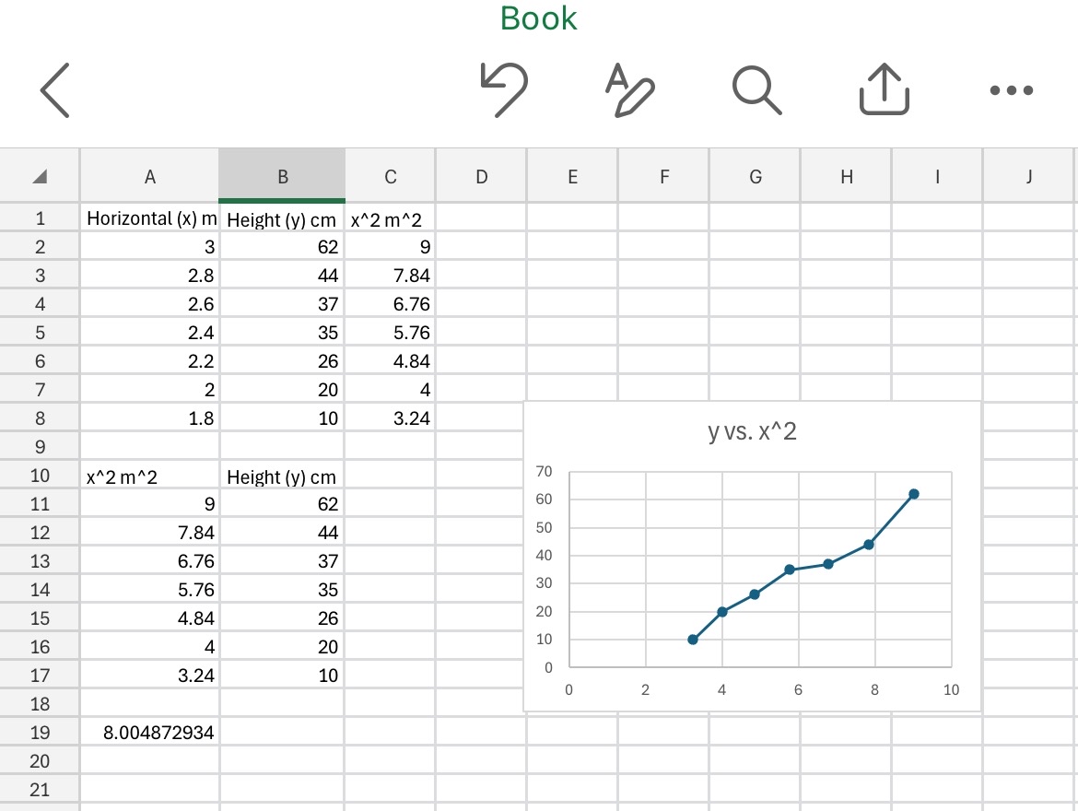Select cell B5 with value 35
The height and width of the screenshot is (811, 1078).
tap(282, 333)
